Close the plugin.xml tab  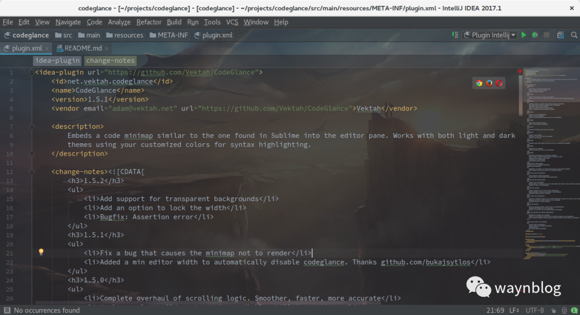pyautogui.click(x=47, y=48)
